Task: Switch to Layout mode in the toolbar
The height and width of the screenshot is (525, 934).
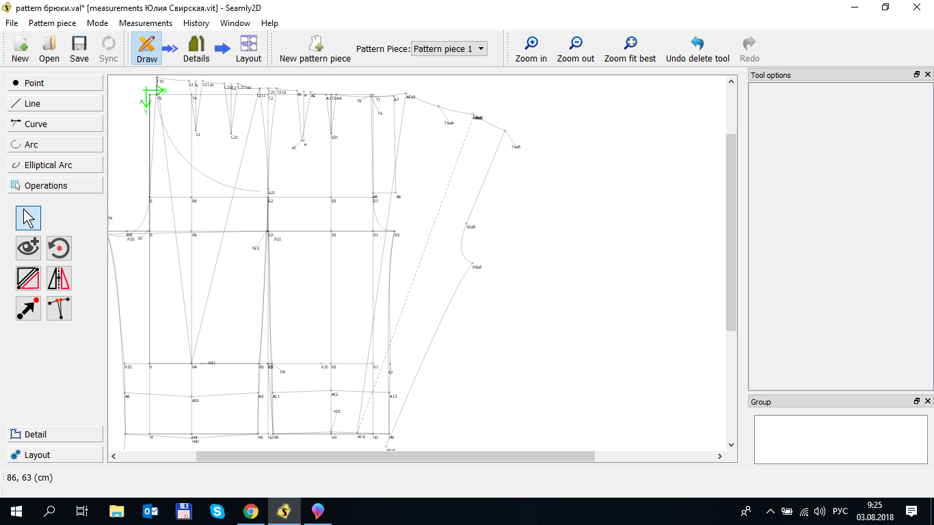Action: (248, 49)
